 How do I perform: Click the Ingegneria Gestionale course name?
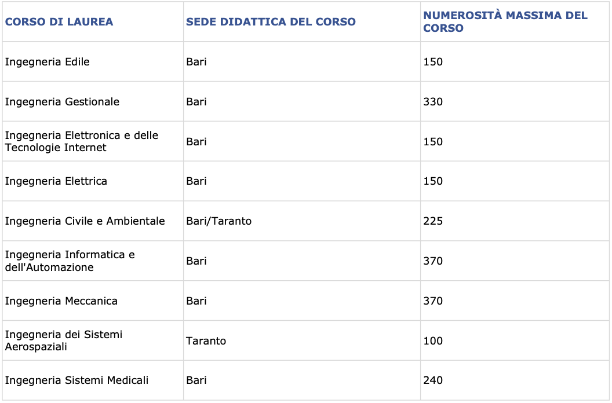pyautogui.click(x=62, y=102)
